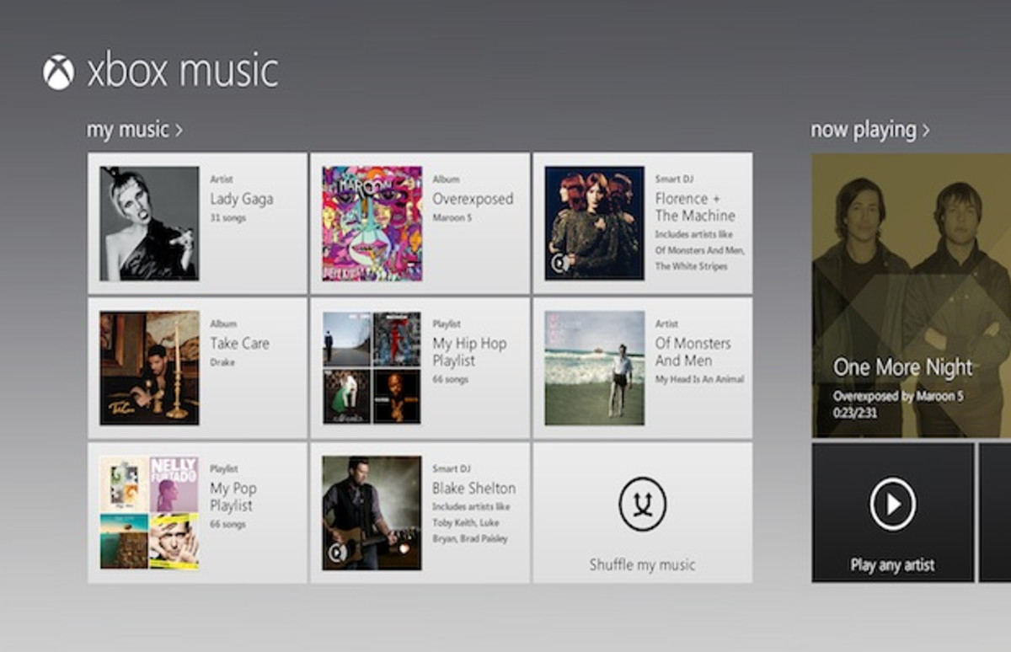The image size is (1011, 652).
Task: Click the Florence + The Machine title
Action: coord(695,207)
